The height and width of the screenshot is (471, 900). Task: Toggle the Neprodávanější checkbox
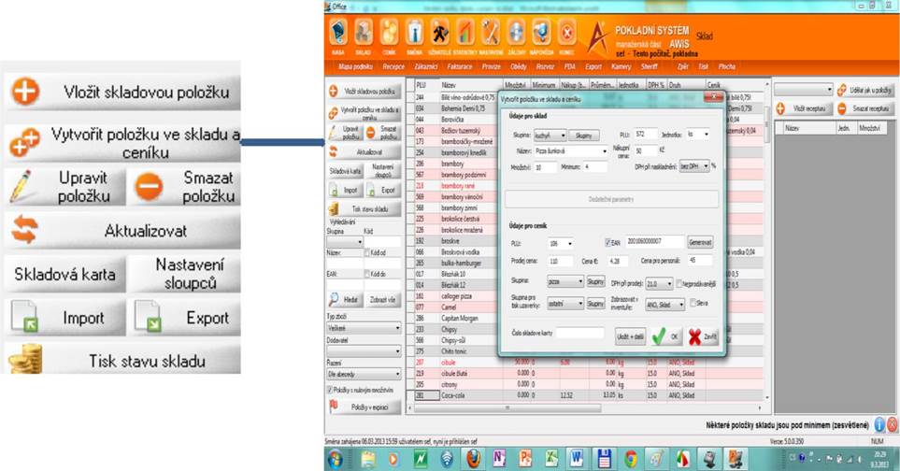679,283
